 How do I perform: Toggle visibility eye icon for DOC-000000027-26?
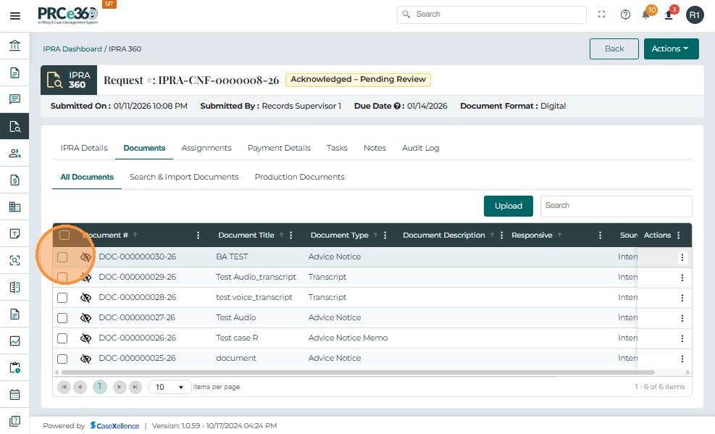click(x=85, y=318)
